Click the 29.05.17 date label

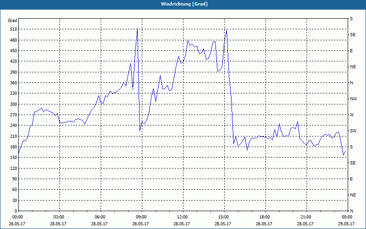(x=346, y=224)
